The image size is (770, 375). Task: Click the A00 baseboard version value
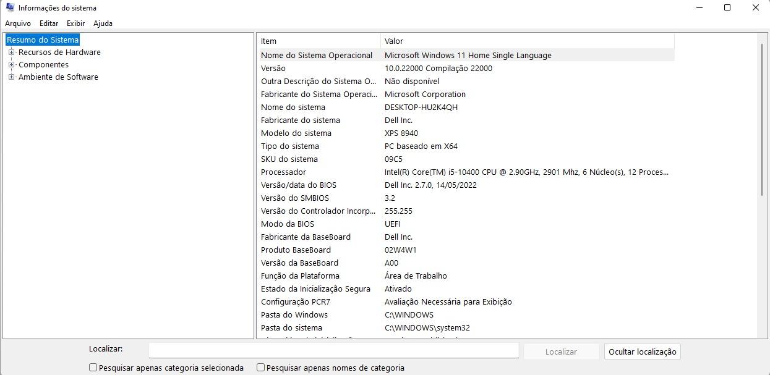point(391,263)
